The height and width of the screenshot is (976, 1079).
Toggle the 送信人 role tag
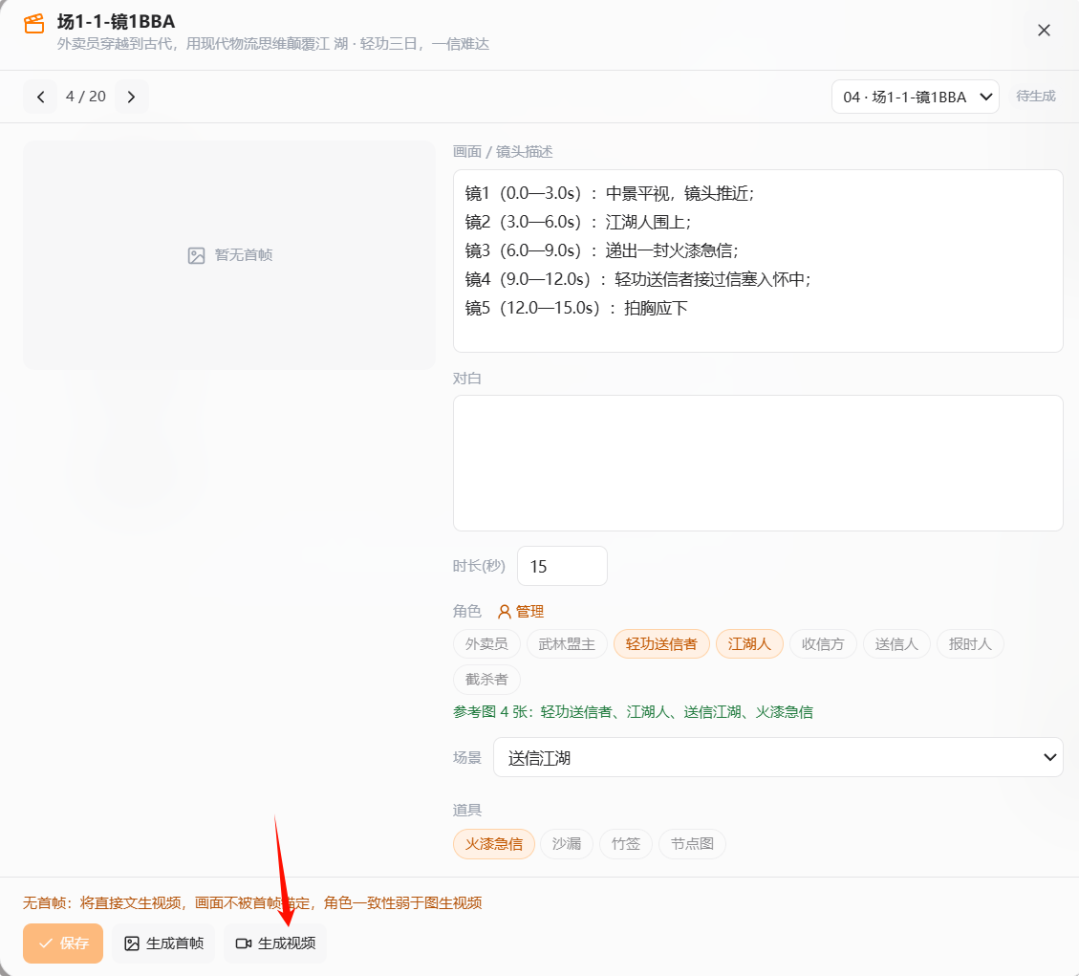(x=896, y=645)
